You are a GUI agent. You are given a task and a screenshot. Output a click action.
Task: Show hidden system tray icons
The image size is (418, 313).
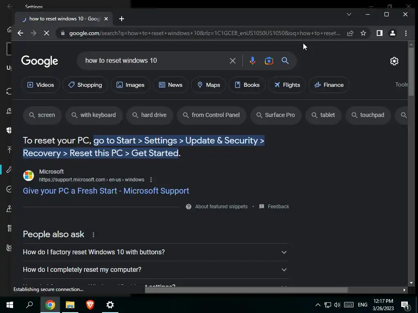[x=318, y=305]
